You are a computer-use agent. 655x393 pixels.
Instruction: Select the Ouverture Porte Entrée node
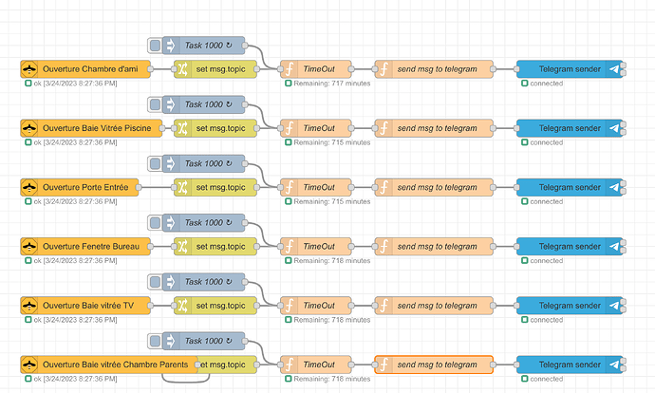click(90, 187)
